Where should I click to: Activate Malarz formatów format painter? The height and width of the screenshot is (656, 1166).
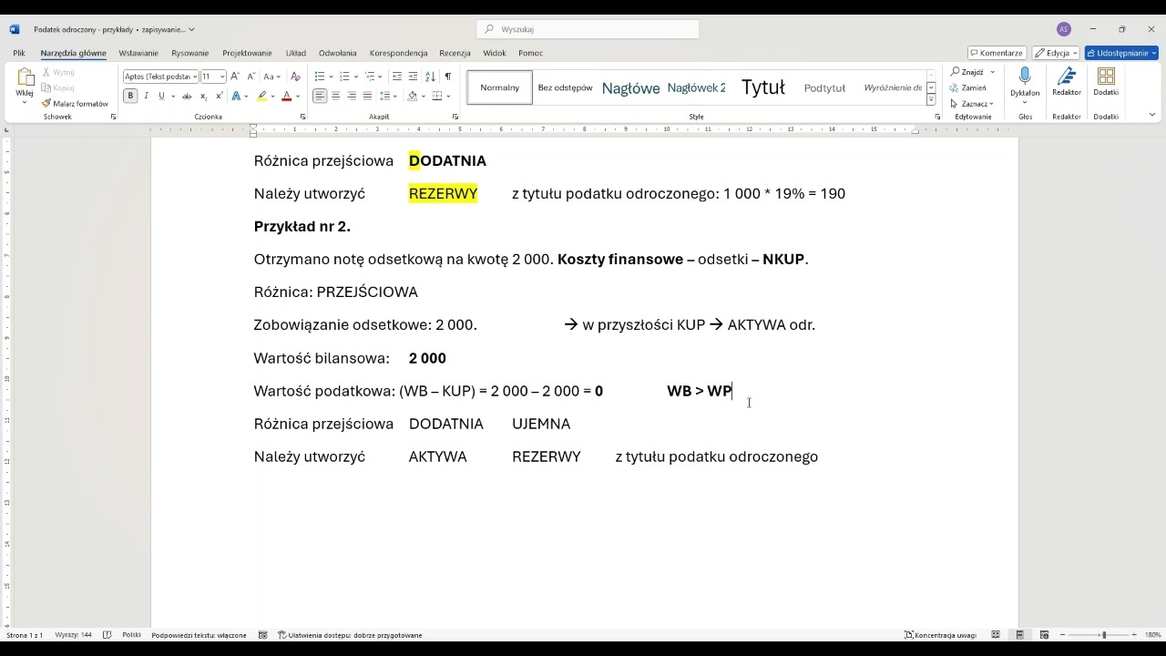click(75, 103)
